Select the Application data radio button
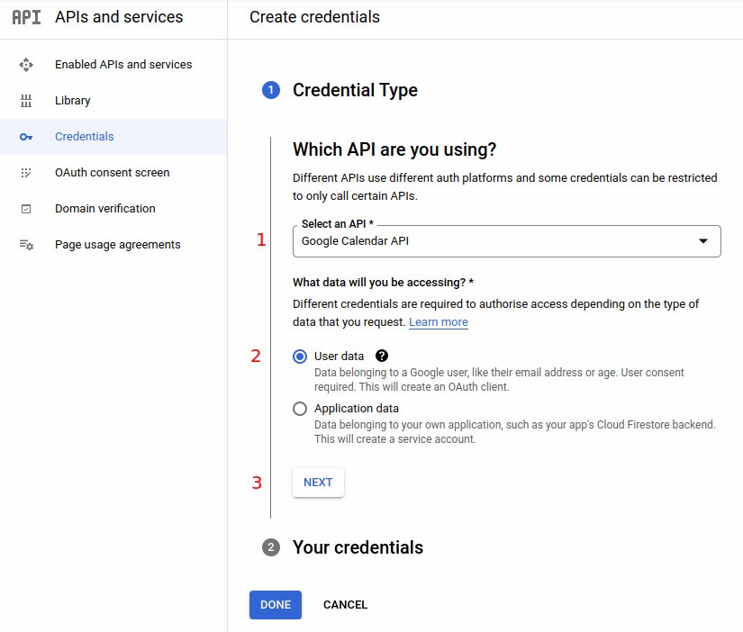This screenshot has height=632, width=743. coord(300,409)
